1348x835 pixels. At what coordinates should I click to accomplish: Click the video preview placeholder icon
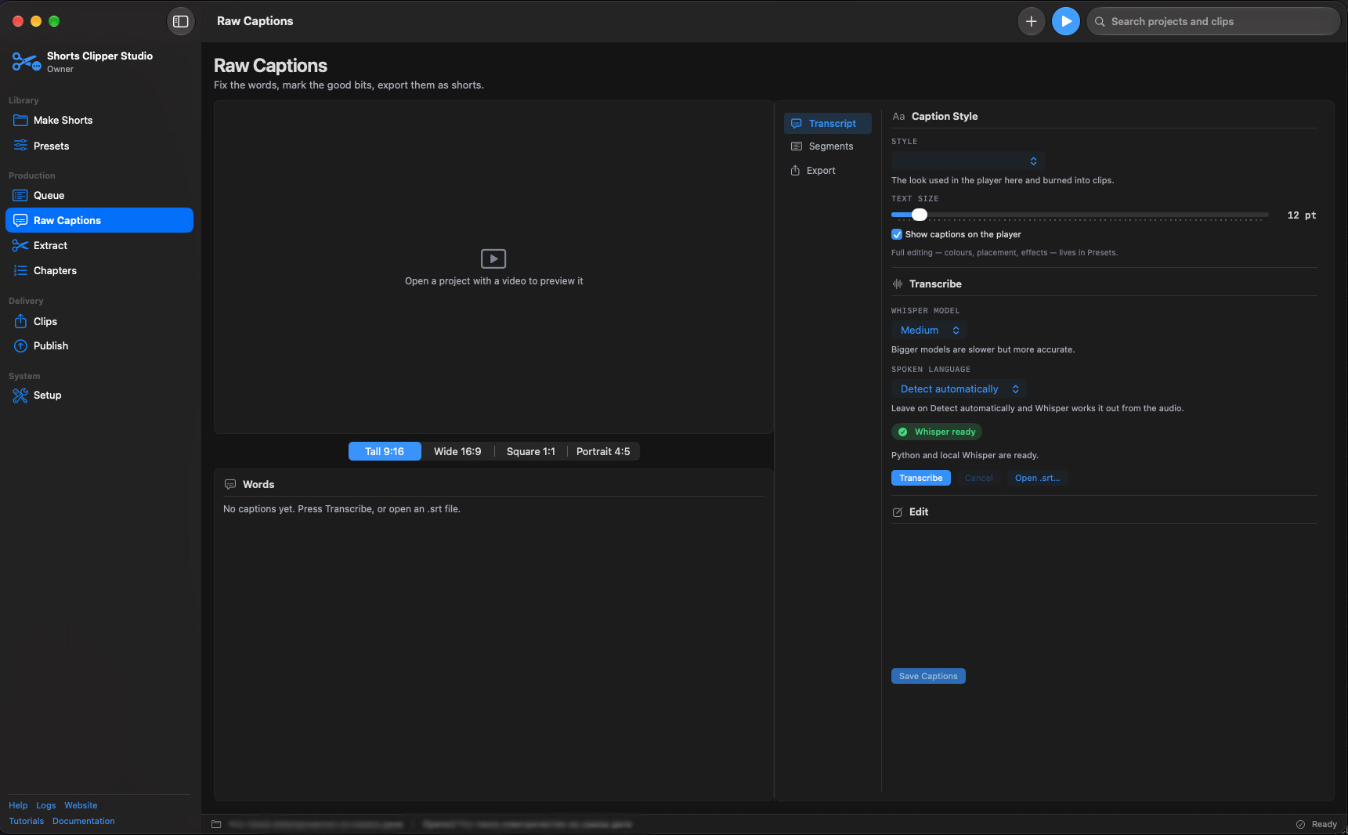[x=493, y=258]
